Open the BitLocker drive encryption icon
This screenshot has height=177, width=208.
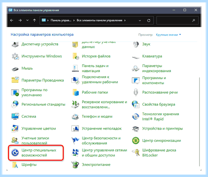pyautogui.click(x=136, y=152)
